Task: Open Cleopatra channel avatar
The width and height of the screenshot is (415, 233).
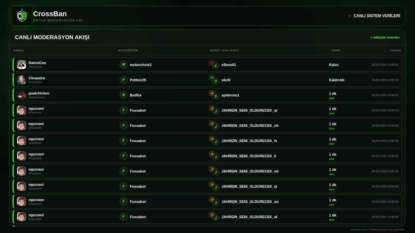Action: coord(21,80)
